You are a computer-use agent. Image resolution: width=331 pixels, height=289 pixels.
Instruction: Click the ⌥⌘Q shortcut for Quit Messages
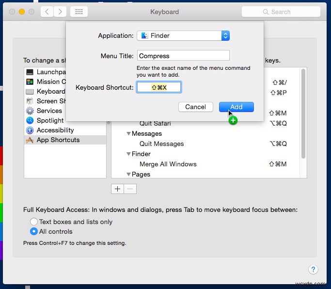point(278,144)
